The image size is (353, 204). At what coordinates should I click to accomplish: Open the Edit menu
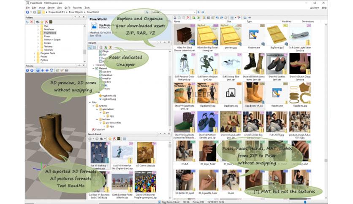tap(34, 8)
